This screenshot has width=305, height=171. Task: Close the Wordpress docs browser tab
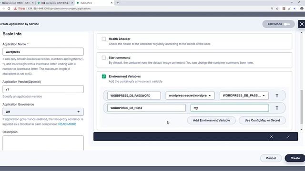pyautogui.click(x=72, y=3)
